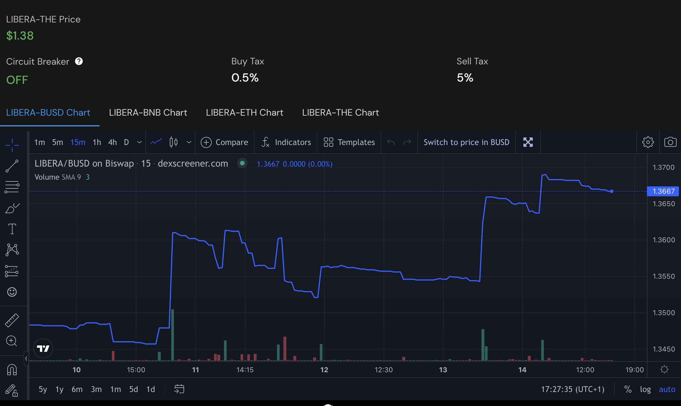Switch to the LIBERA-BNB Chart tab

coord(148,113)
